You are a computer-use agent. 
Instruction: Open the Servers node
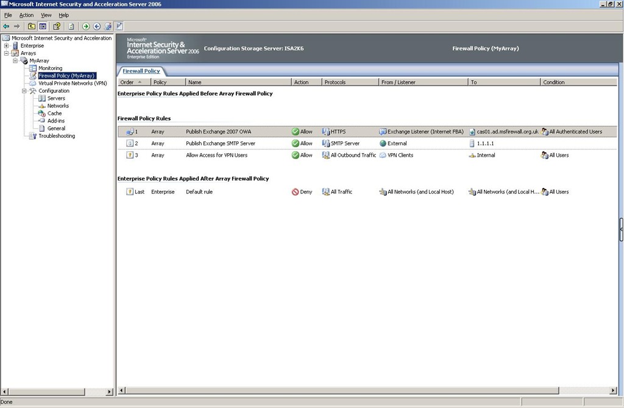[56, 98]
